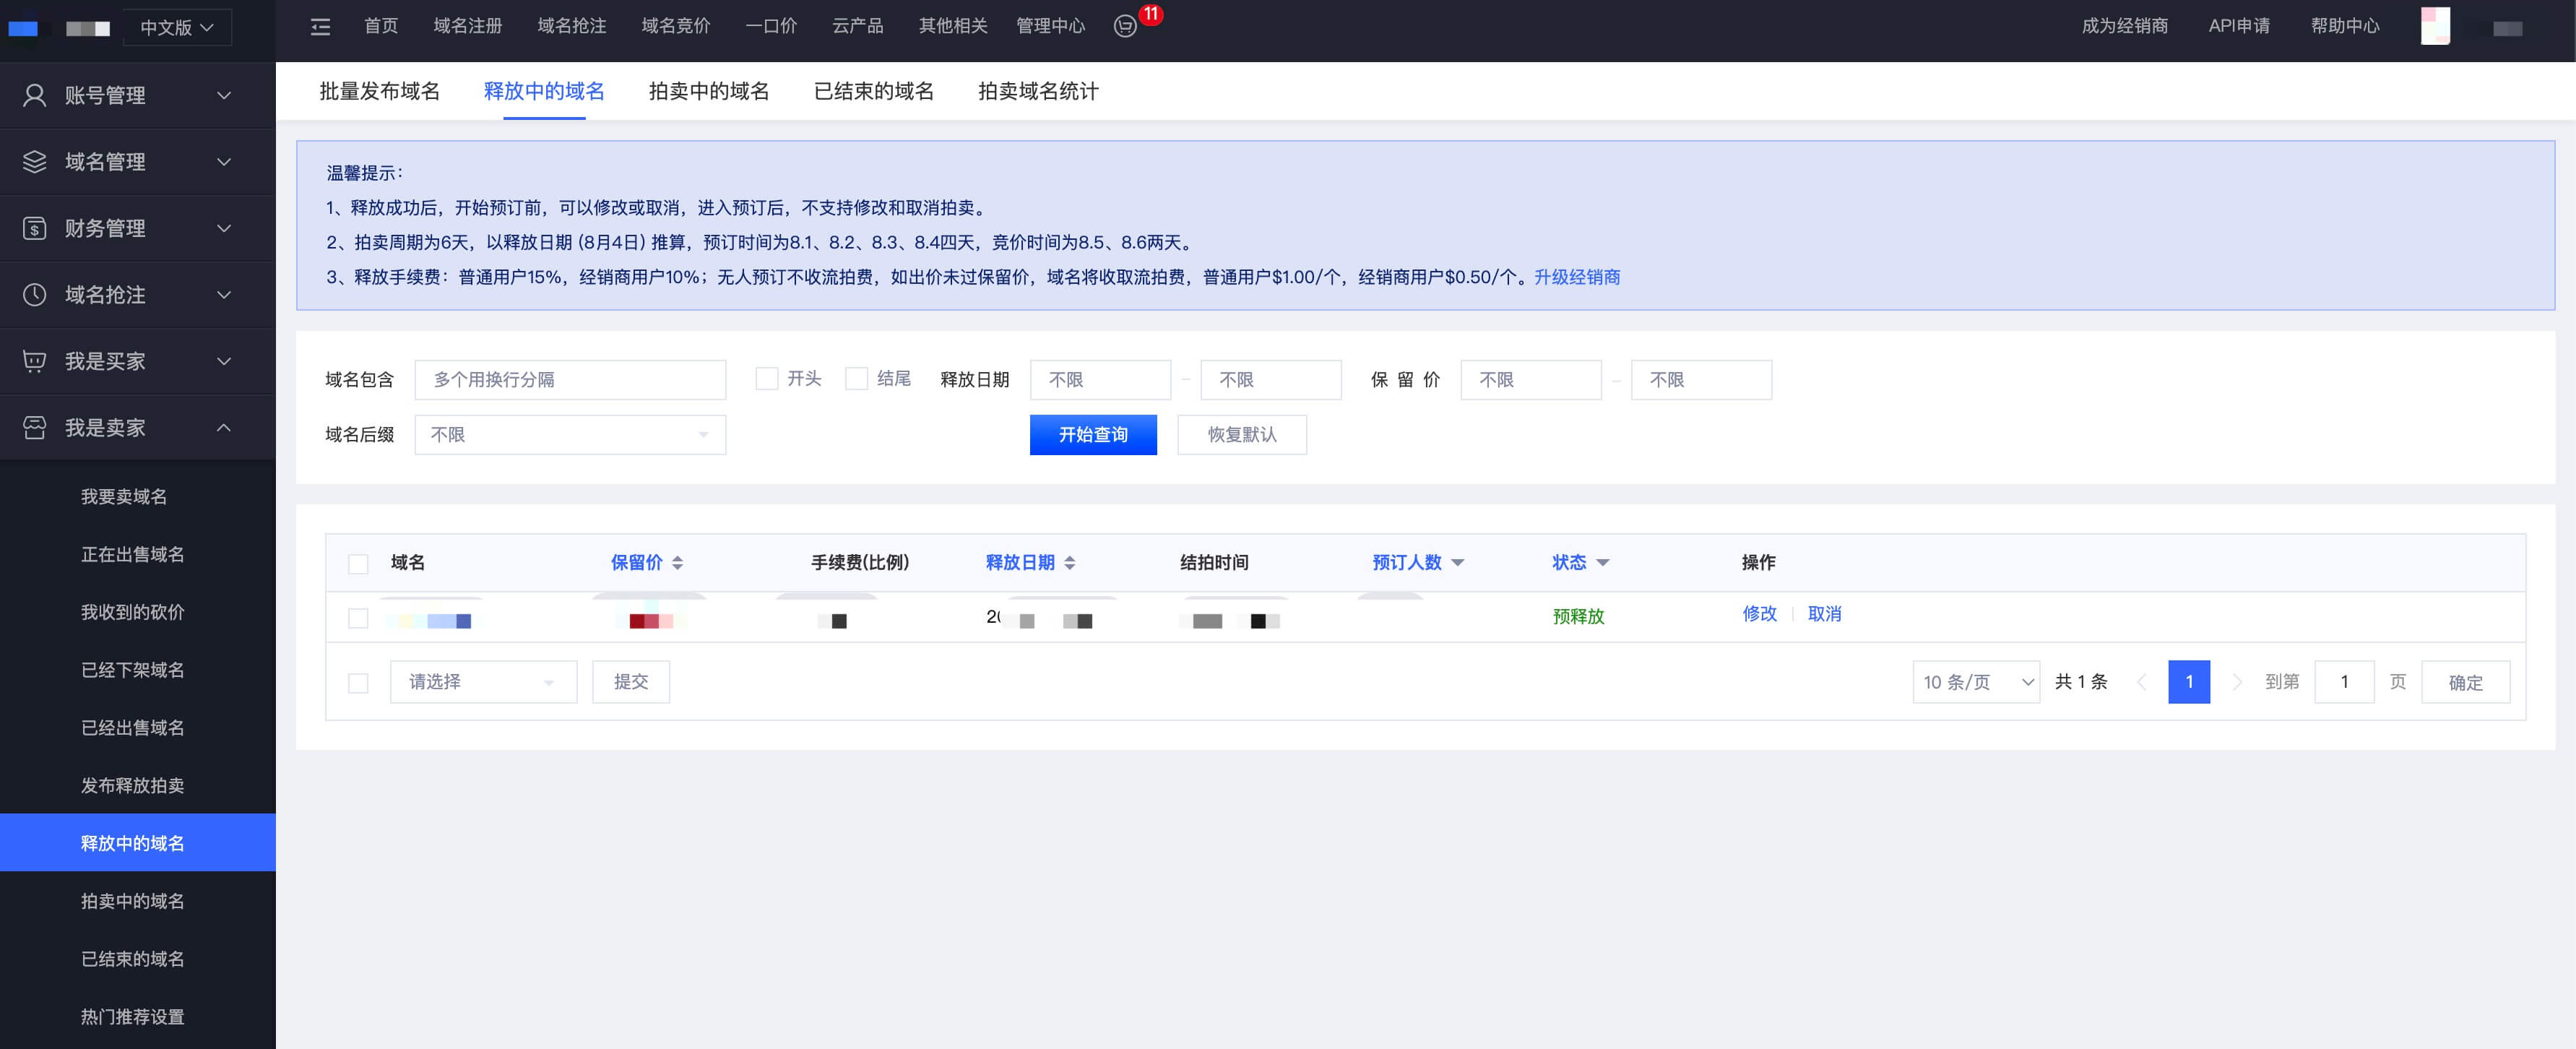This screenshot has height=1049, width=2576.
Task: Open the 10 条/页 page size dropdown
Action: 1975,682
